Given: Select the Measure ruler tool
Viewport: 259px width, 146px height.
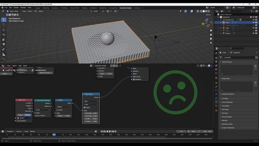Looking at the screenshot, I should coord(4,54).
